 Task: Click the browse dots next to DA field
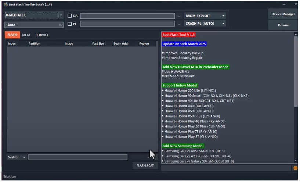179,16
